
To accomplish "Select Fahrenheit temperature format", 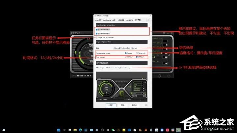I will pyautogui.click(x=137, y=53).
